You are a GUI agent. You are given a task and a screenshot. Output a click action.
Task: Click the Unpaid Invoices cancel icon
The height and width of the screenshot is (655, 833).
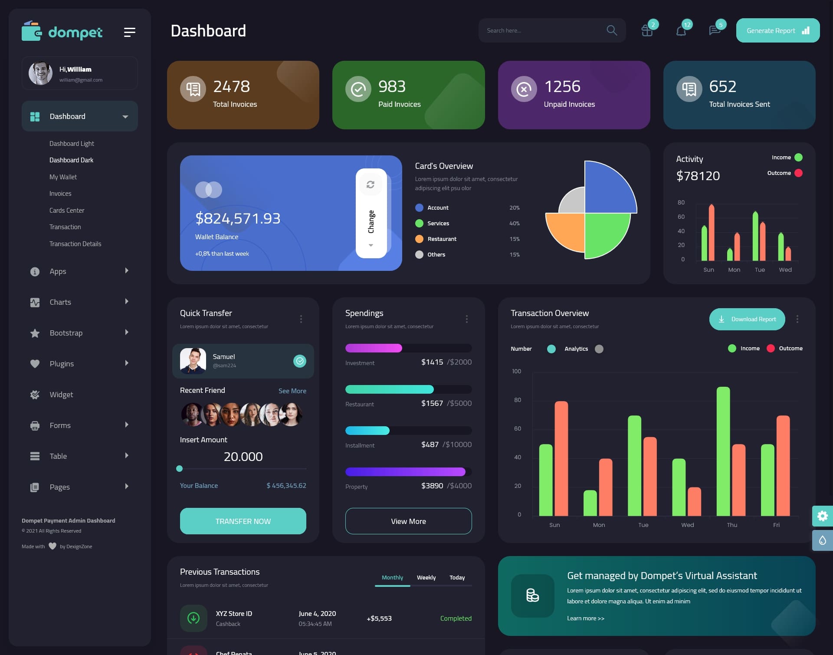524,89
